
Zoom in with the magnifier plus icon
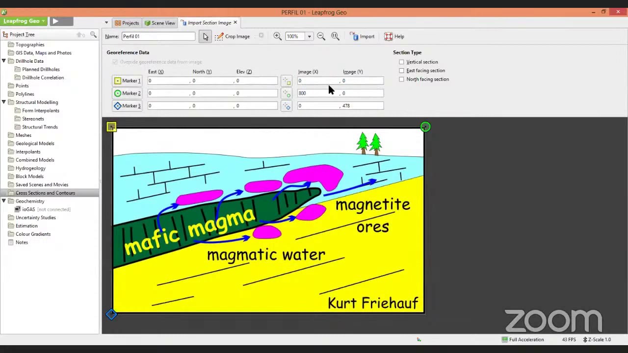click(277, 36)
